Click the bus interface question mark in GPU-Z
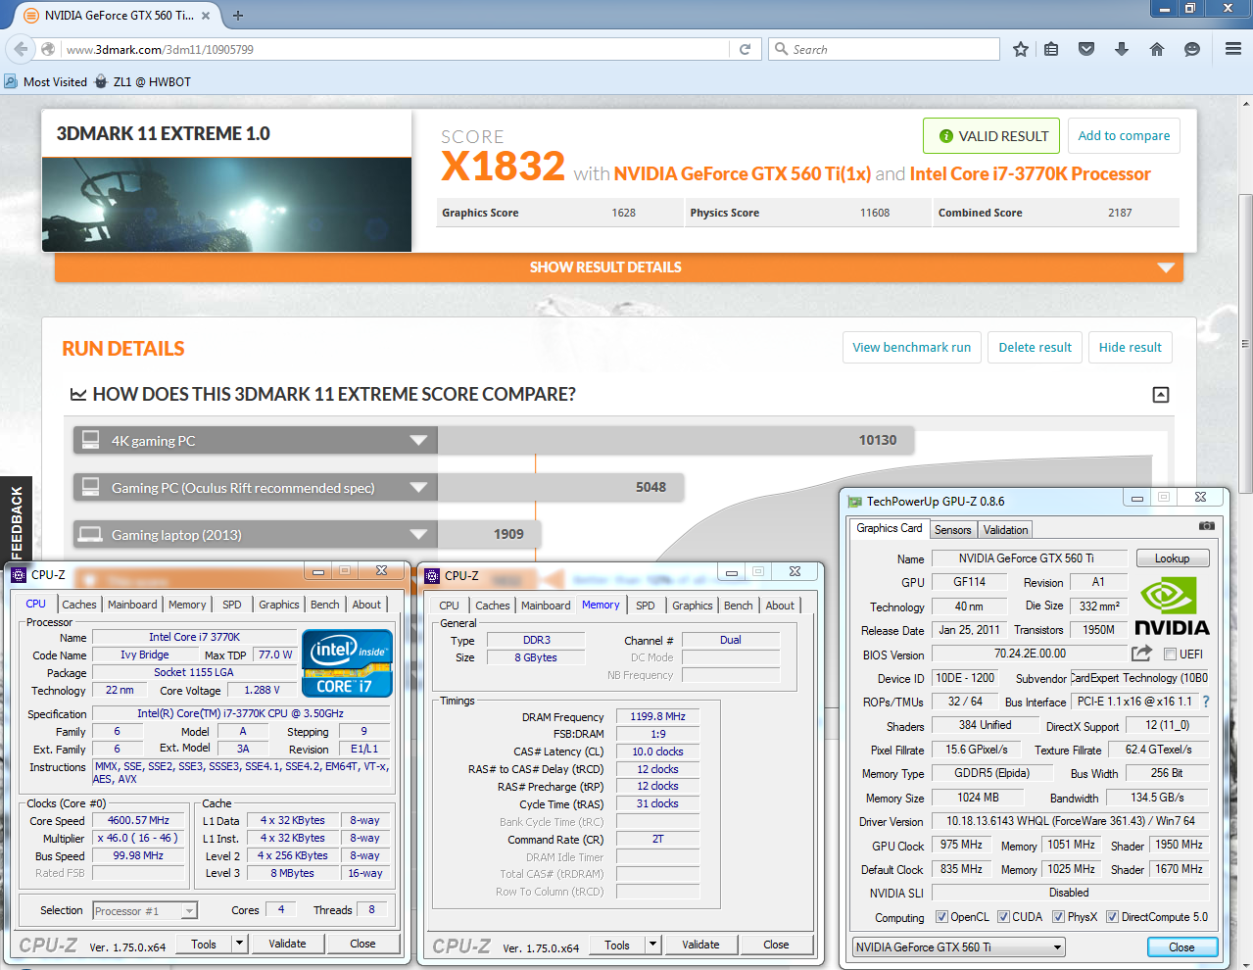Screen dimensions: 1253x970 pos(1206,702)
